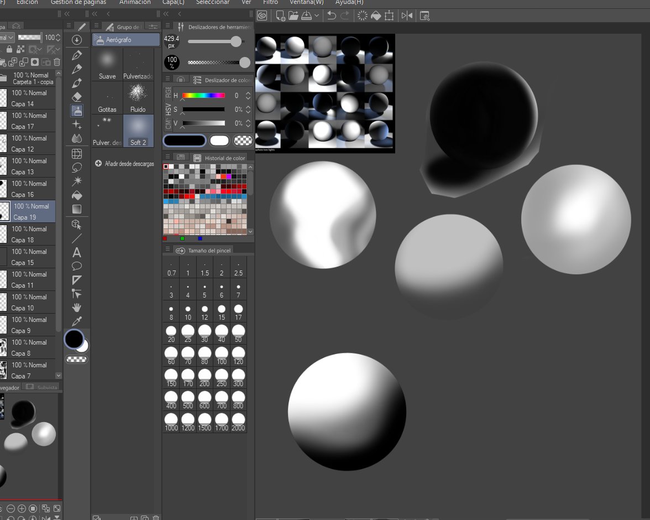This screenshot has height=520, width=650.
Task: Click Añadir desde descargas
Action: coord(124,164)
